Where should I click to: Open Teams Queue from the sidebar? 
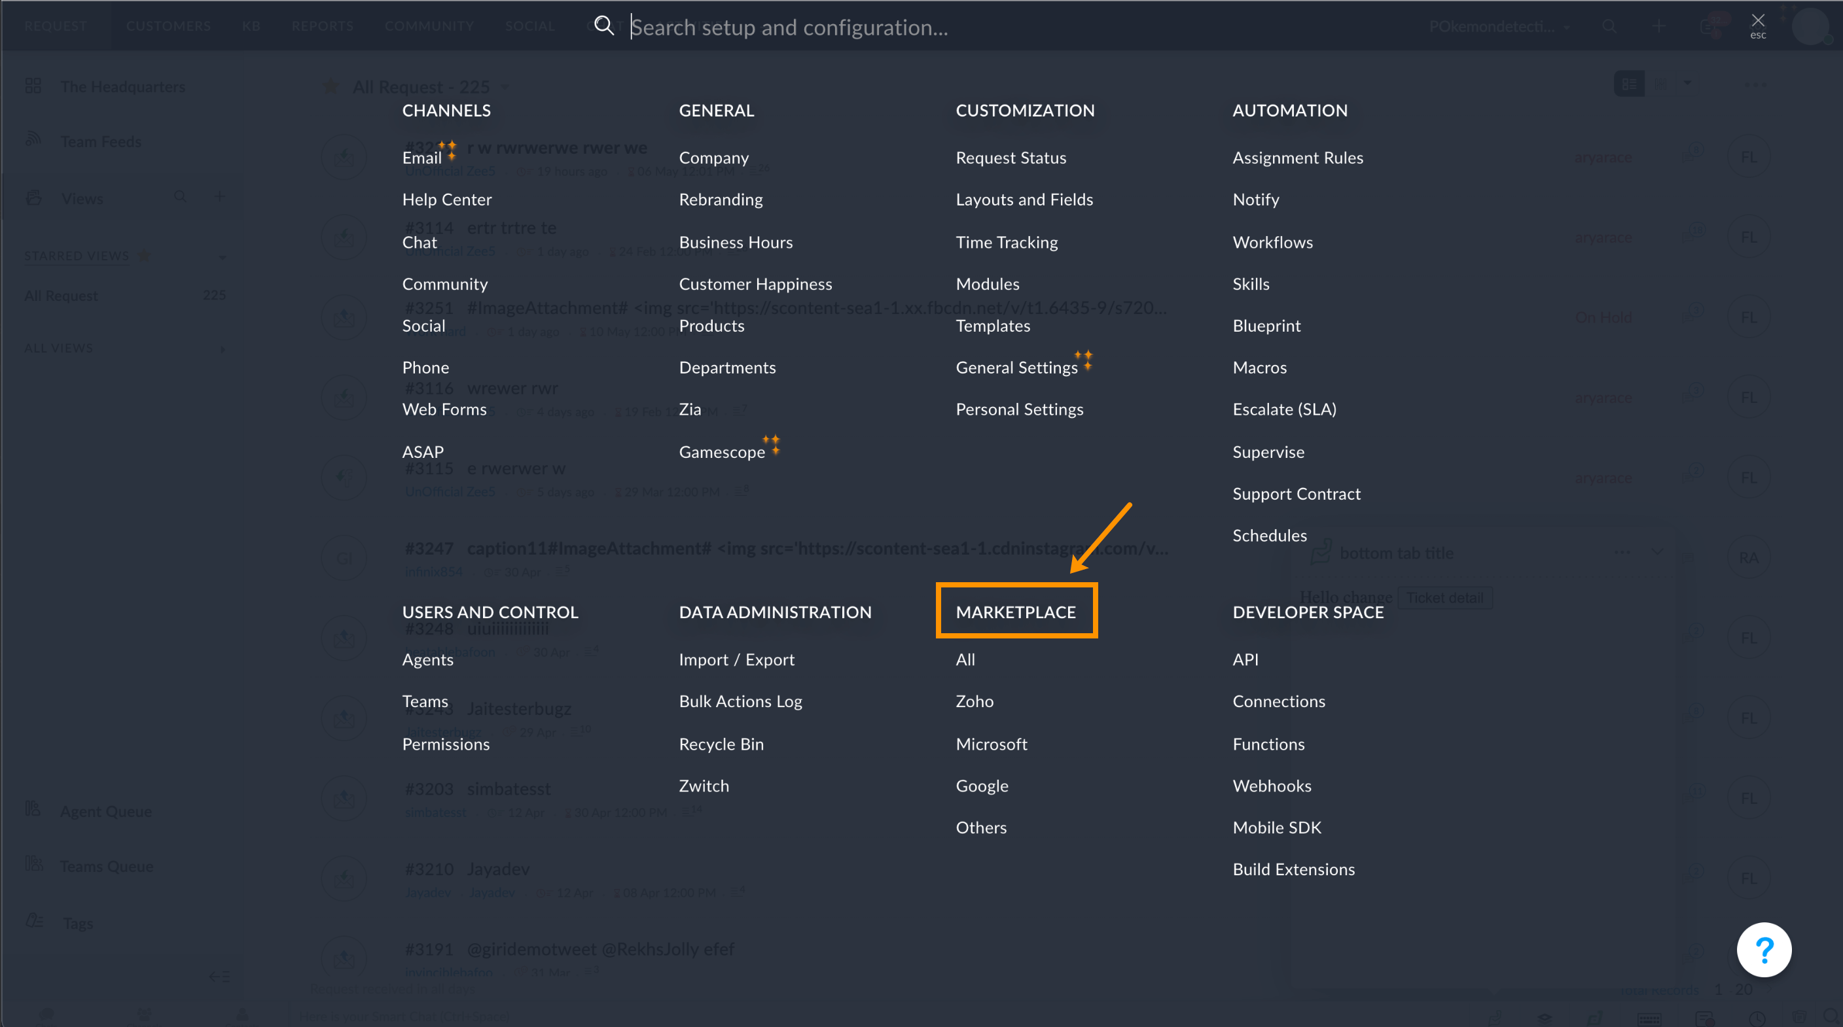pos(107,865)
